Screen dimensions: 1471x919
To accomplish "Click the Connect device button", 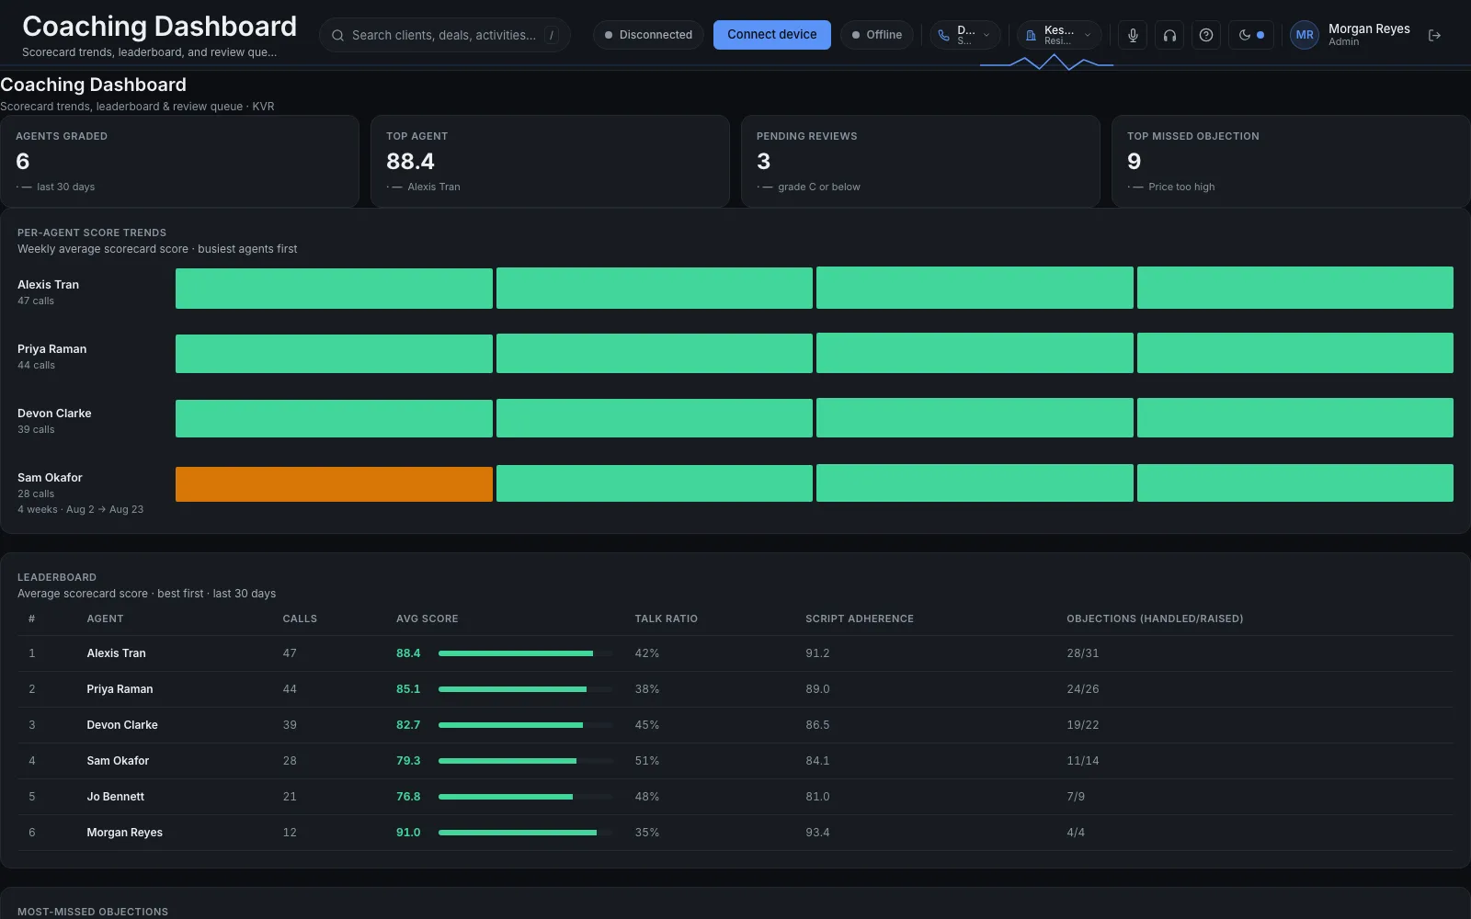I will [771, 35].
